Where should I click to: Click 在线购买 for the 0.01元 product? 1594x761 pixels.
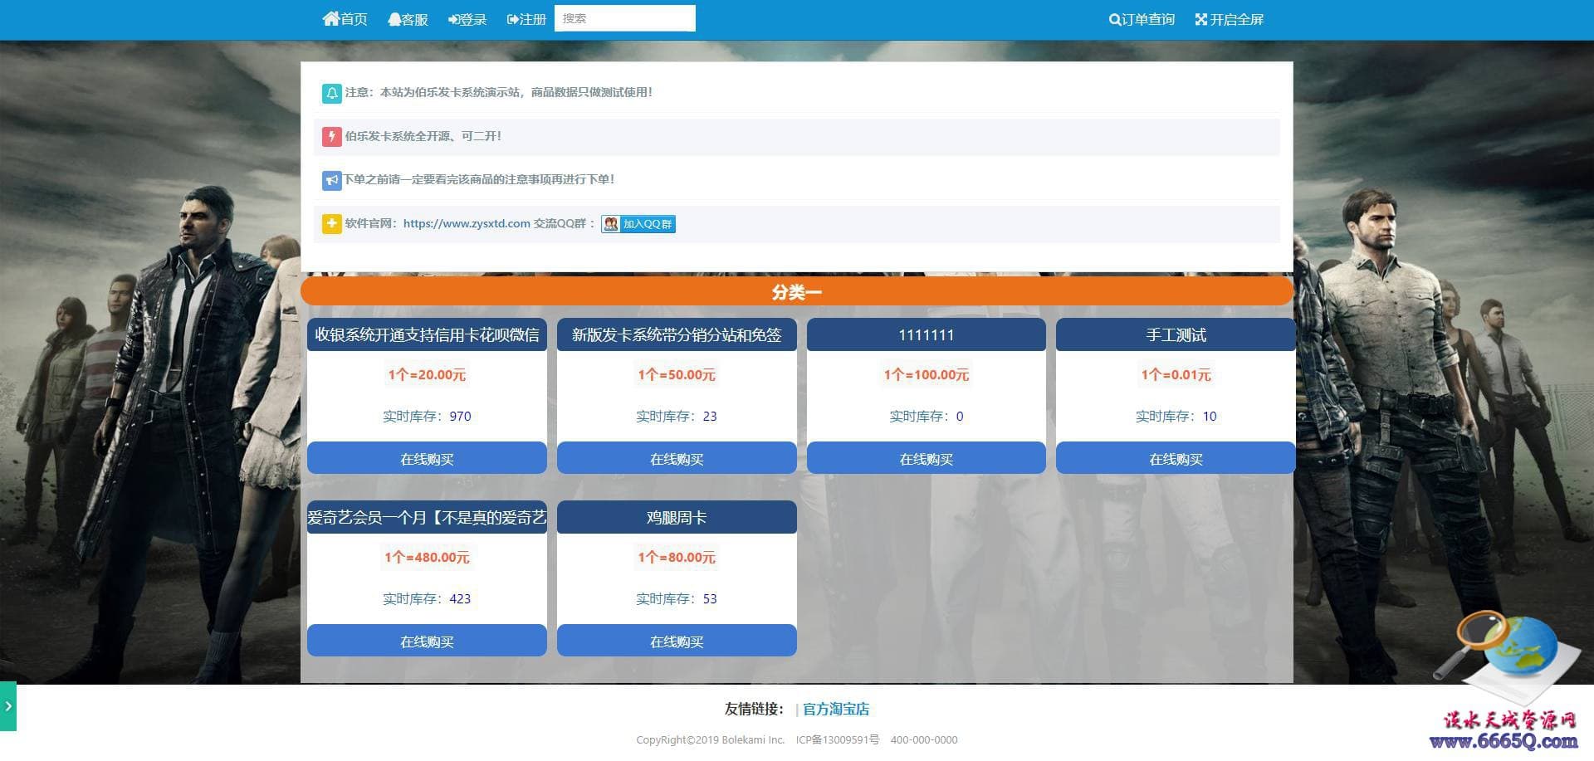(x=1176, y=458)
